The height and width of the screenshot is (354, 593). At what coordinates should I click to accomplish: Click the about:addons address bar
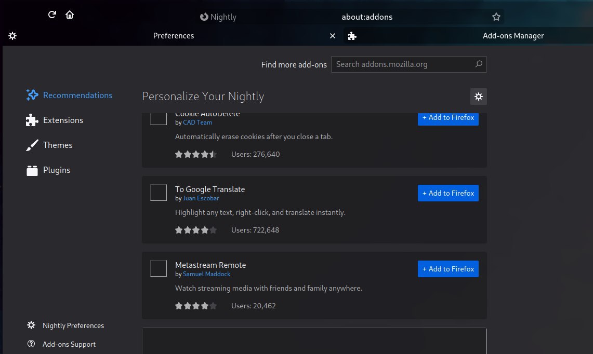pyautogui.click(x=367, y=17)
